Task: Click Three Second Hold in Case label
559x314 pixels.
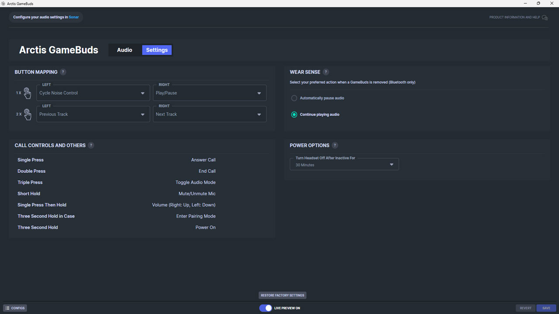Action: tap(46, 216)
